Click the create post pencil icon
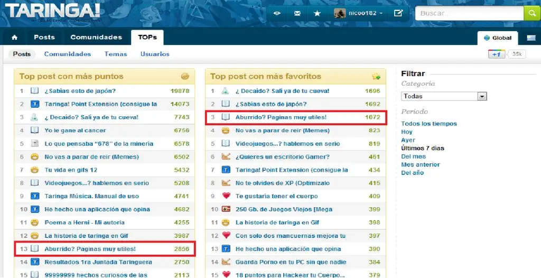 click(398, 13)
